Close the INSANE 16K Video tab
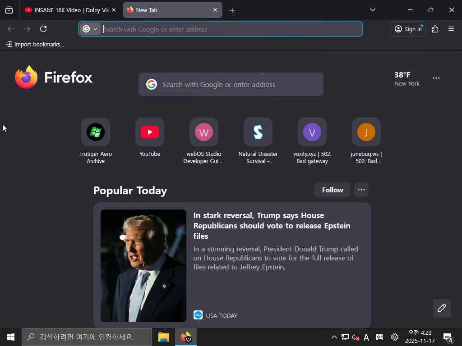The height and width of the screenshot is (346, 462). click(x=114, y=10)
